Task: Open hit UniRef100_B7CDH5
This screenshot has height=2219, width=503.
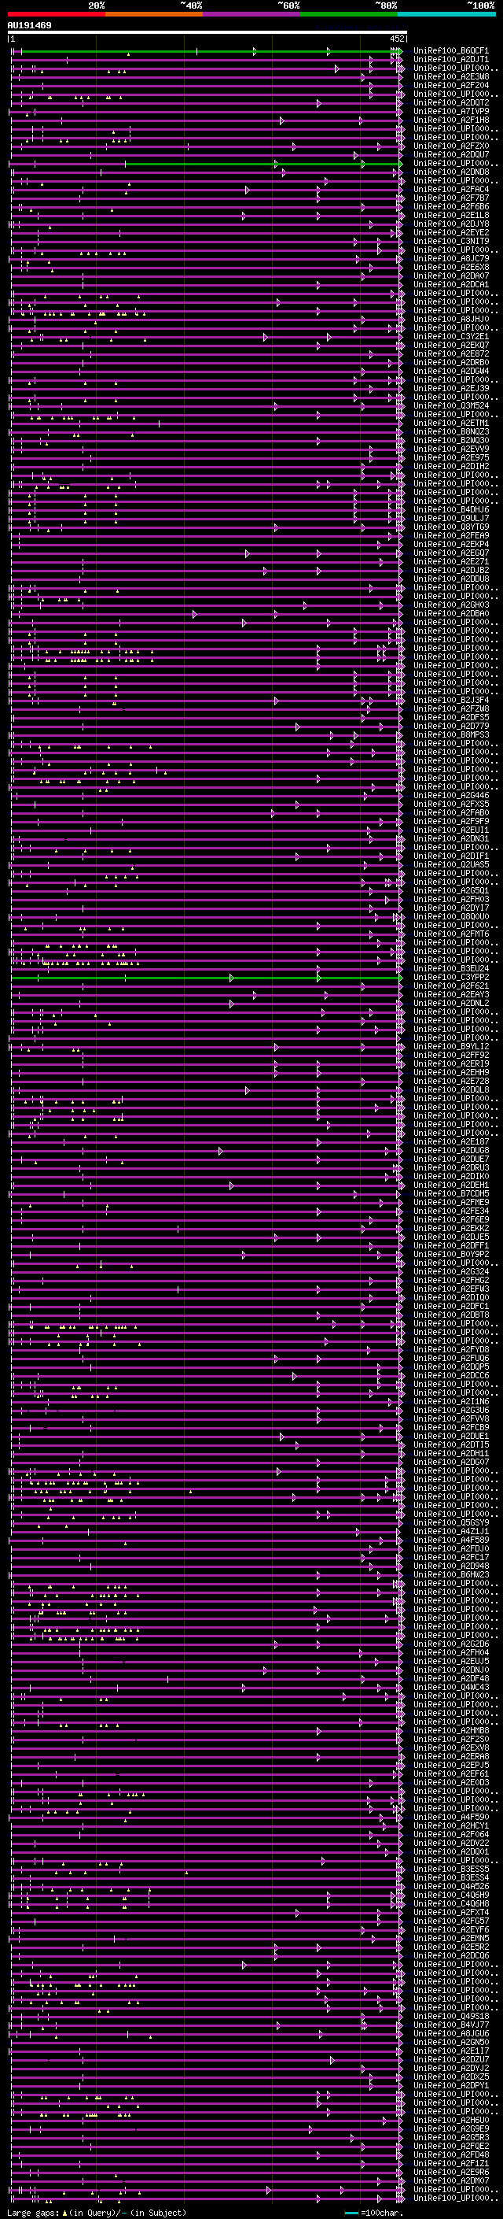Action: click(450, 1193)
